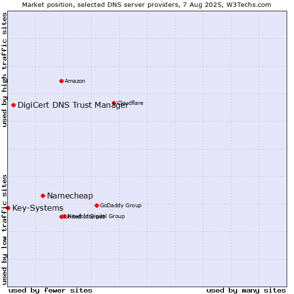The height and width of the screenshot is (294, 294).
Task: Click the 'Cloudflare' label text
Action: point(130,103)
